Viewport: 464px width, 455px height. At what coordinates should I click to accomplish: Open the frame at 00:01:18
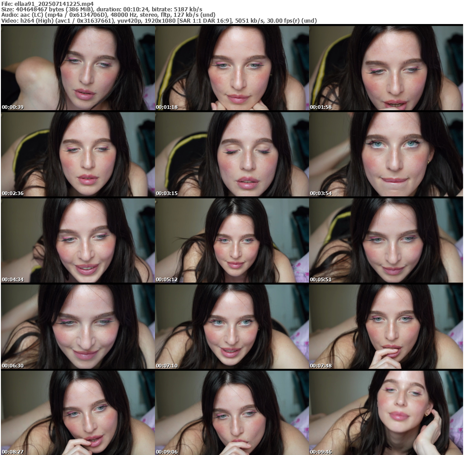click(x=232, y=68)
